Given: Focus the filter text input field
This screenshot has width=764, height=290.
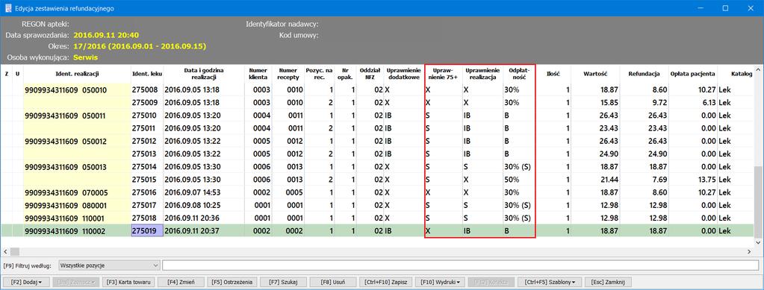Looking at the screenshot, I should (x=460, y=265).
